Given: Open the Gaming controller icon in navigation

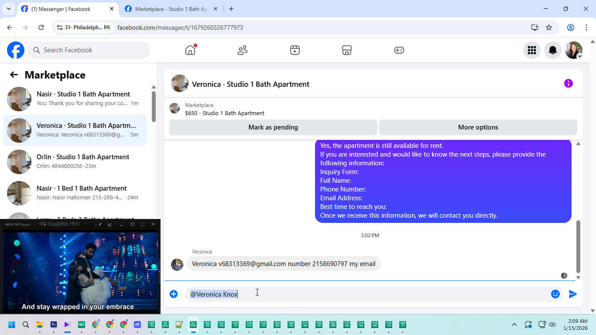Looking at the screenshot, I should (x=399, y=50).
